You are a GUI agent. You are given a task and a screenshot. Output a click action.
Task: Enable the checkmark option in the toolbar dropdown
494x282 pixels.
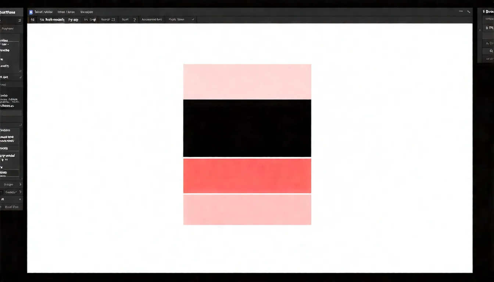193,19
